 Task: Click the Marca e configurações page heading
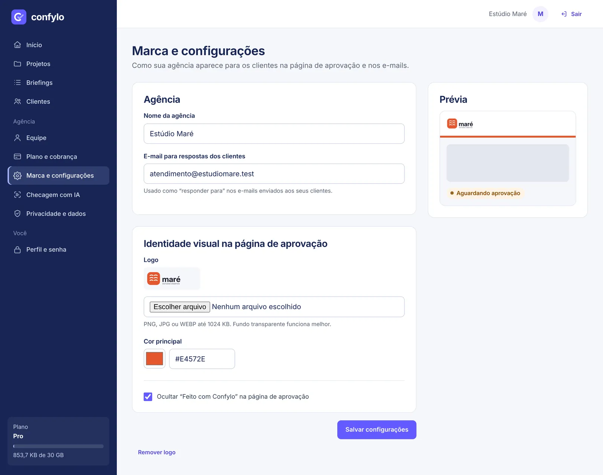198,51
